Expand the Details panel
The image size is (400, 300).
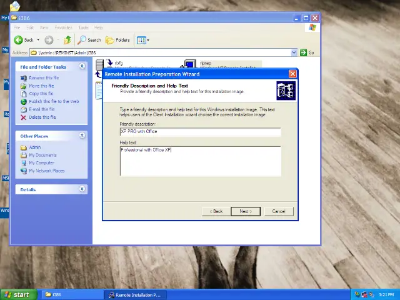coord(82,189)
